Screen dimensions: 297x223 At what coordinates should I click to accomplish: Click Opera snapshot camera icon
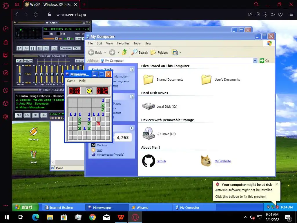point(258,15)
